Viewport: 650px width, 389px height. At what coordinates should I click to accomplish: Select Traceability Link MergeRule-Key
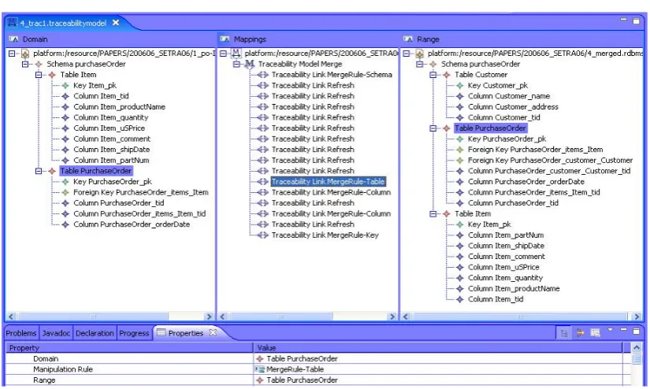click(x=325, y=235)
